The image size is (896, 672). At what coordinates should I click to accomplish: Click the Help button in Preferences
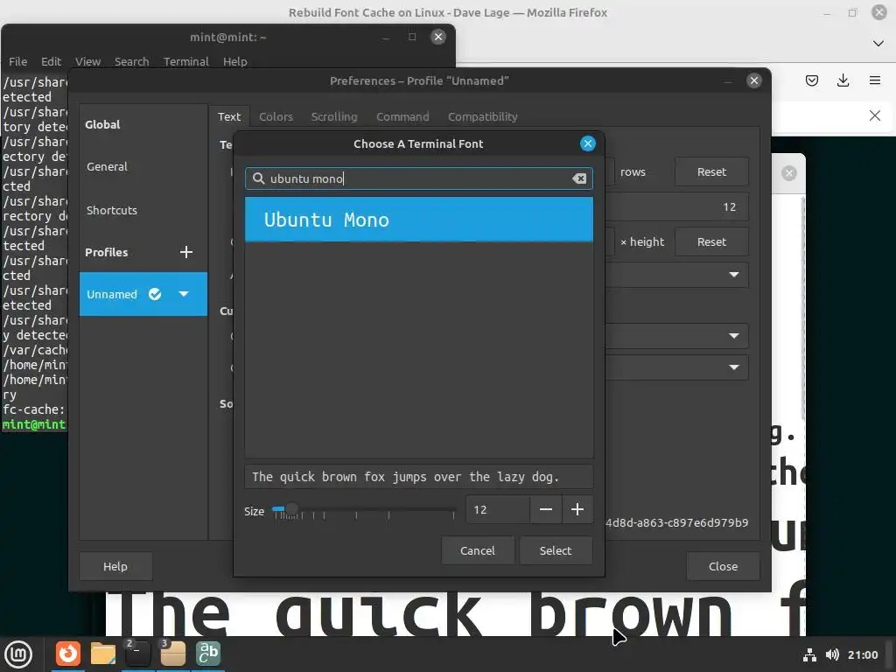tap(115, 566)
